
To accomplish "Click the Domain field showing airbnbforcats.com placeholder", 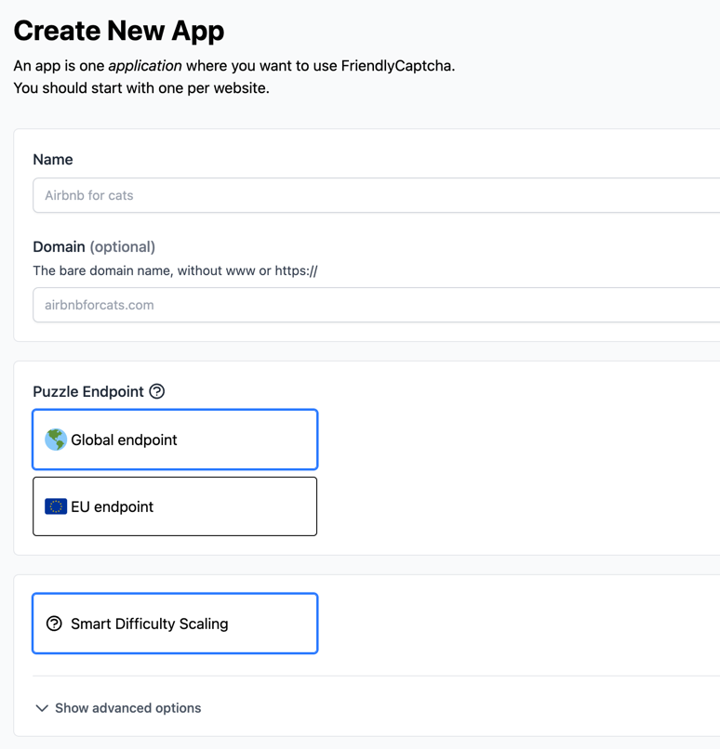I will 279,302.
